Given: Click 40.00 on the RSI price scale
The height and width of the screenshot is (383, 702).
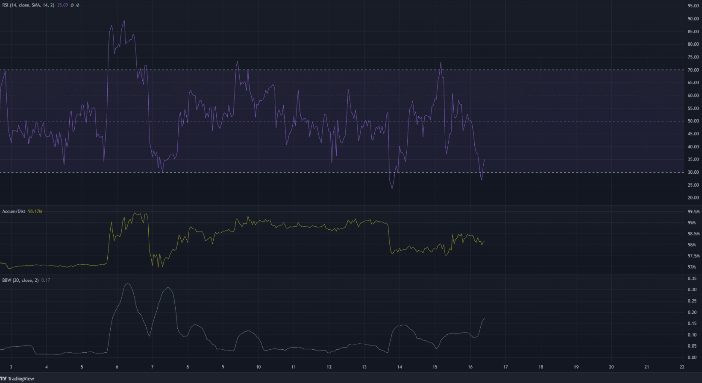Looking at the screenshot, I should click(693, 147).
